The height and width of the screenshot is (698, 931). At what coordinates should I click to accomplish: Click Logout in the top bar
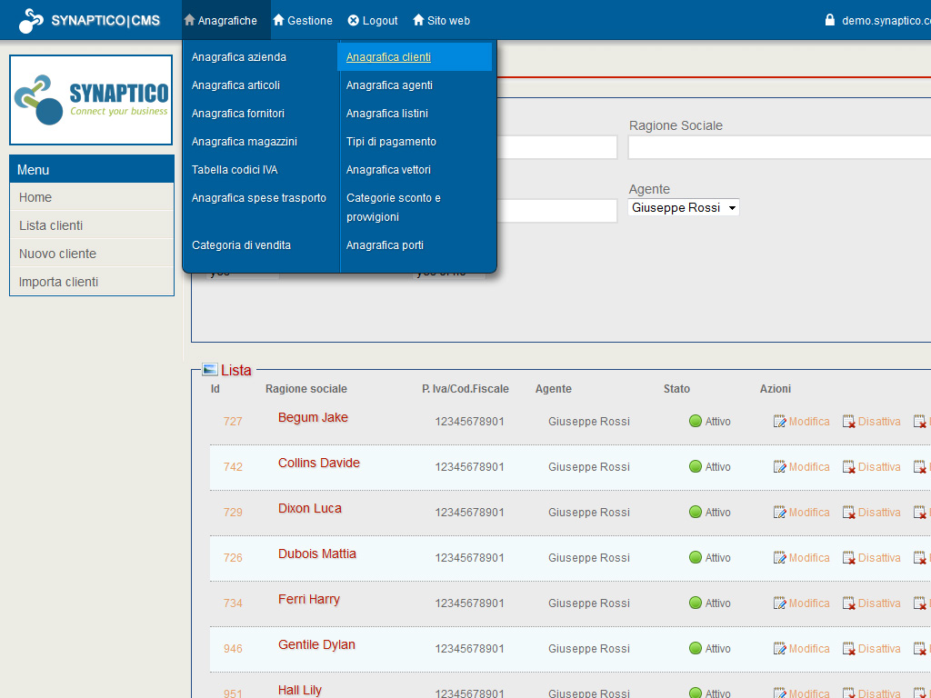pyautogui.click(x=372, y=21)
